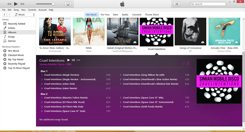Click the Play button in top toolbar

click(16, 4)
